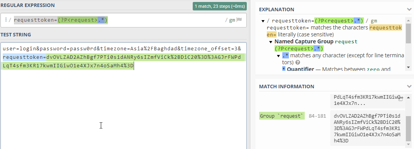Screen dimensions: 414x149
Task: Click the green '(?P<request>.*)' text under Named Capture Group
Action: pos(299,49)
